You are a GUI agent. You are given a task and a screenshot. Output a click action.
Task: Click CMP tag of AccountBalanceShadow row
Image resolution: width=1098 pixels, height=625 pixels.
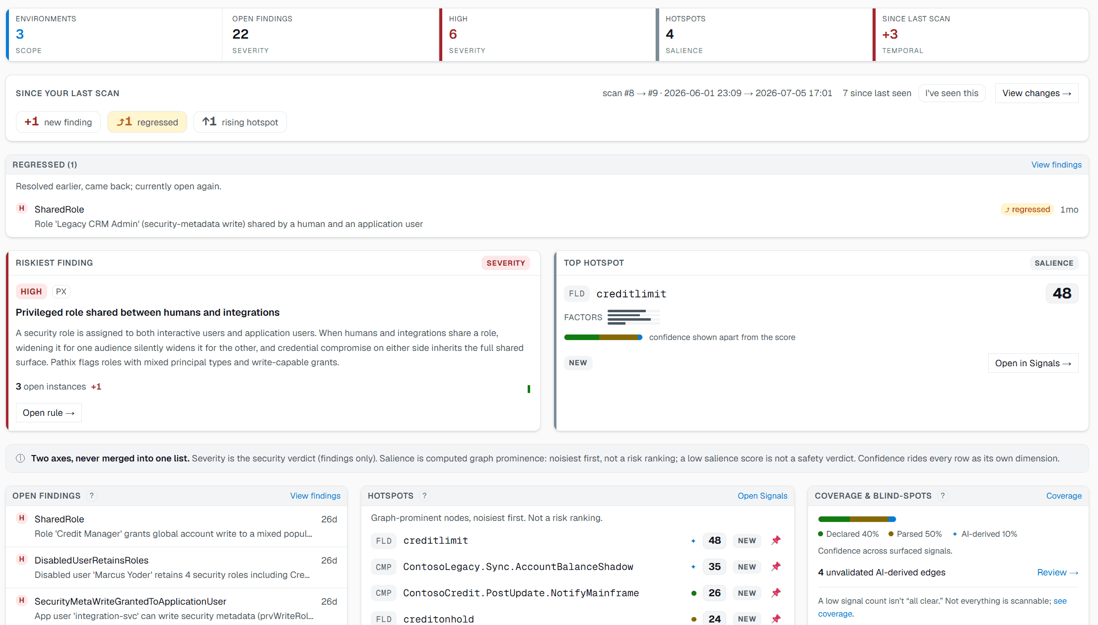(x=383, y=567)
